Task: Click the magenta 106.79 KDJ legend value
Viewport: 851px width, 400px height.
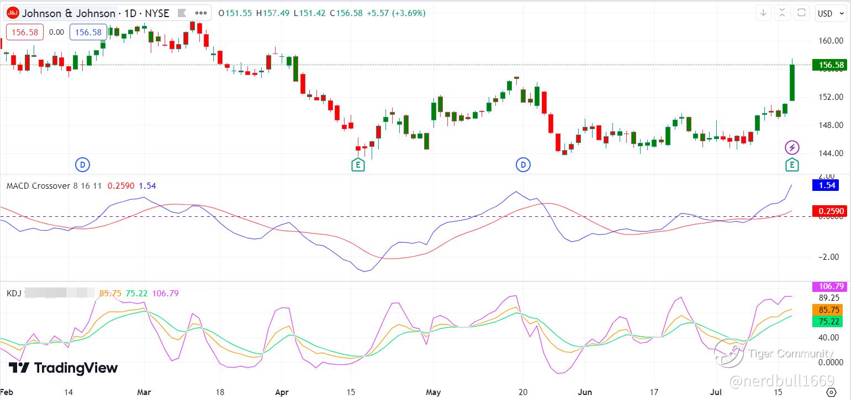Action: click(165, 294)
